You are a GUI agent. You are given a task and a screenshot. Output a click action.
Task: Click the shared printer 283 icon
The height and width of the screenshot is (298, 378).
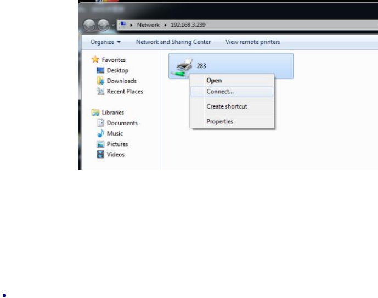[x=182, y=68]
